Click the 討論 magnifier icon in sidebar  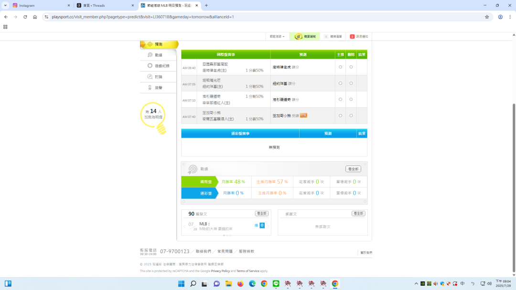pyautogui.click(x=150, y=77)
